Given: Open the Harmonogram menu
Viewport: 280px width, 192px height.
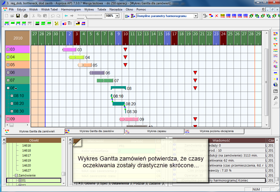Looking at the screenshot, I should [71, 9].
